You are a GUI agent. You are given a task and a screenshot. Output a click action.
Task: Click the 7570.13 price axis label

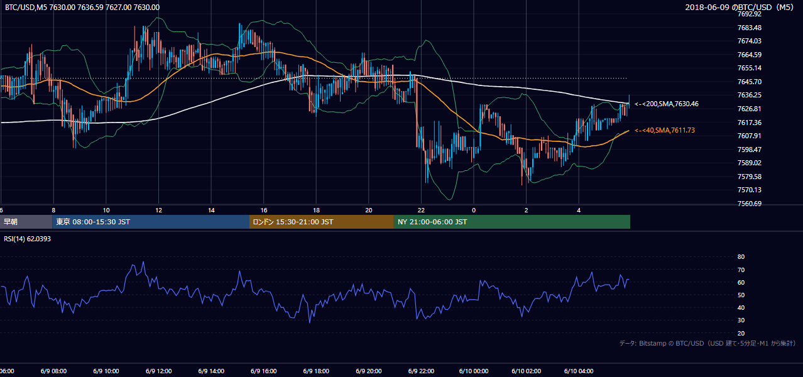[750, 190]
